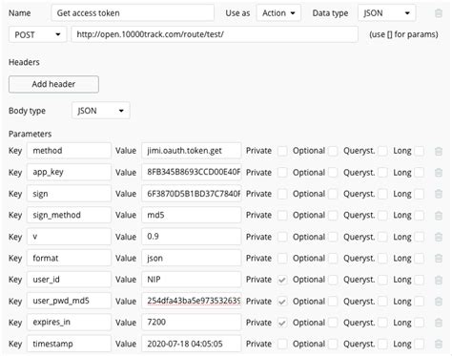
Task: Delete the expires_in parameter row
Action: (x=439, y=323)
